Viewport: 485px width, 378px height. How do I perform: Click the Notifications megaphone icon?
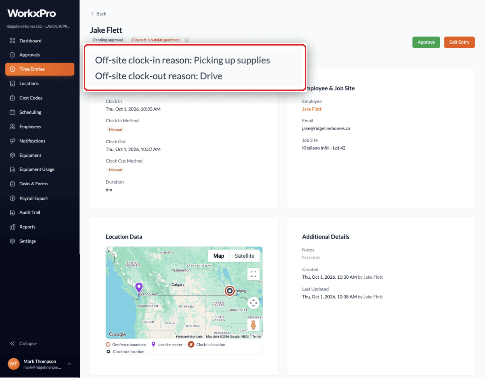point(12,141)
